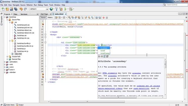Open documentation in external browser icon
This screenshot has width=188, height=106.
pyautogui.click(x=105, y=56)
